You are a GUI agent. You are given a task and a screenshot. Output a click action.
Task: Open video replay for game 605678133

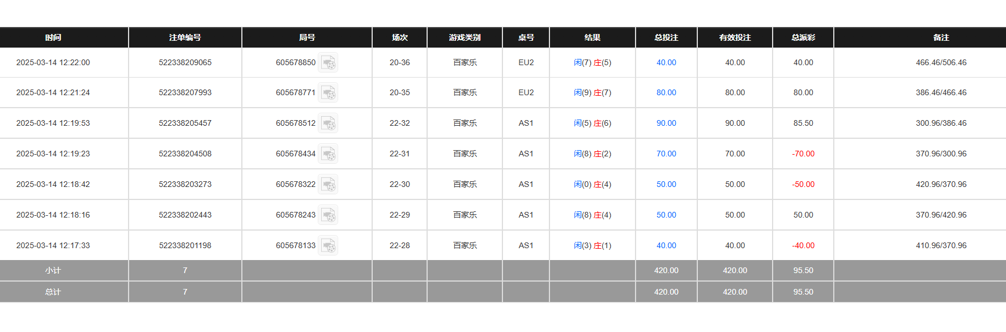[329, 245]
